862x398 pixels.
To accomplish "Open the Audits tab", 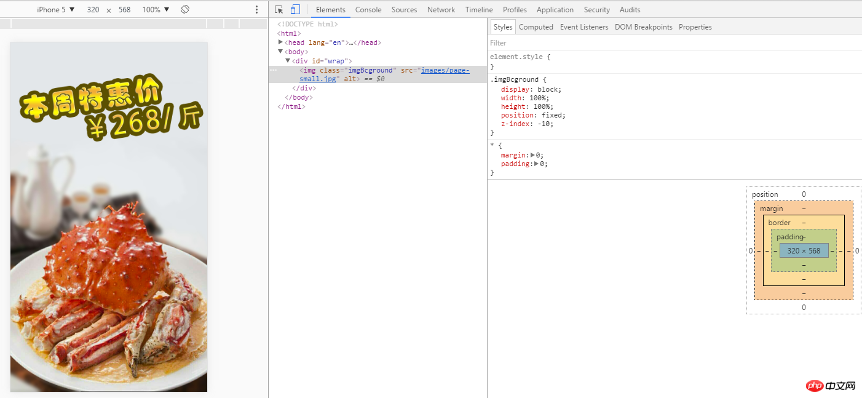I will 630,10.
